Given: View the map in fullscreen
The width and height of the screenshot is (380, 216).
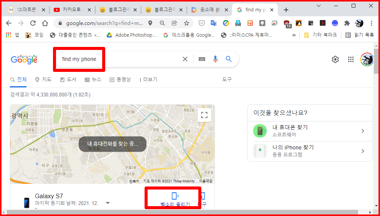Looking at the screenshot, I should pos(204,115).
